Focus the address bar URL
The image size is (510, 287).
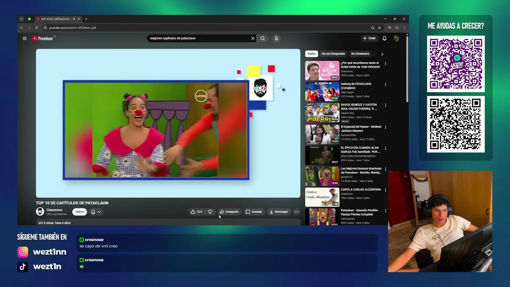[72, 28]
